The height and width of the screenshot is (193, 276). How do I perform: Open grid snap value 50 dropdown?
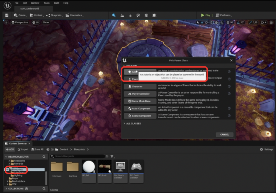[232, 22]
